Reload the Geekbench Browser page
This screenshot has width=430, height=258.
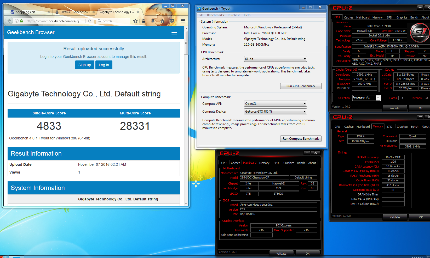(x=90, y=21)
